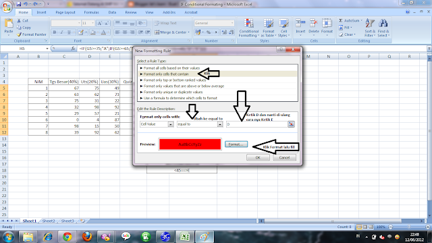Screen dimensions: 432x243
Task: Open the font name dropdown
Action: click(79, 23)
